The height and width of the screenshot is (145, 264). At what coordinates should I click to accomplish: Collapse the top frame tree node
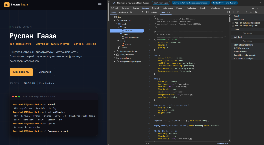[x=113, y=17]
